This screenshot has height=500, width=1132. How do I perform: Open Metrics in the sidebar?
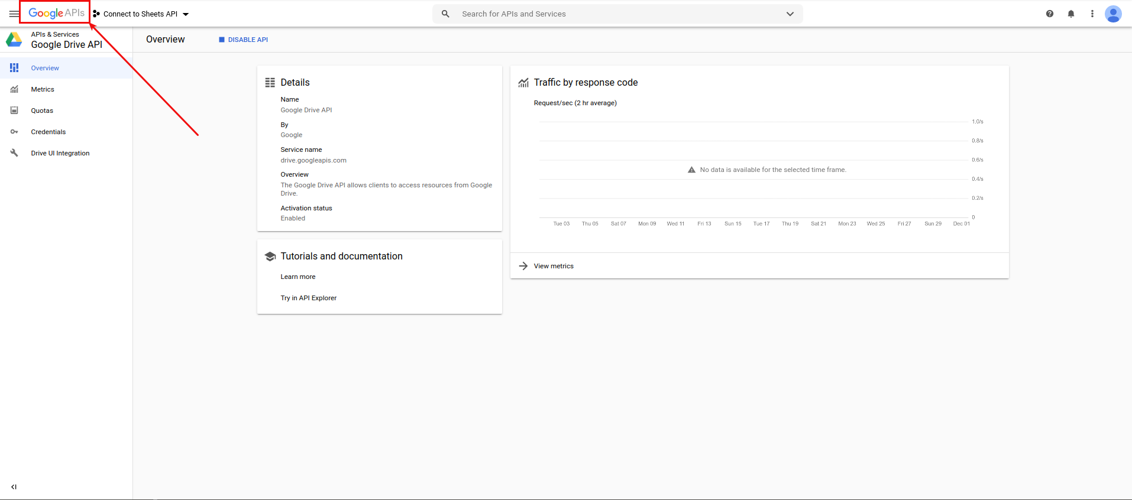[66, 89]
